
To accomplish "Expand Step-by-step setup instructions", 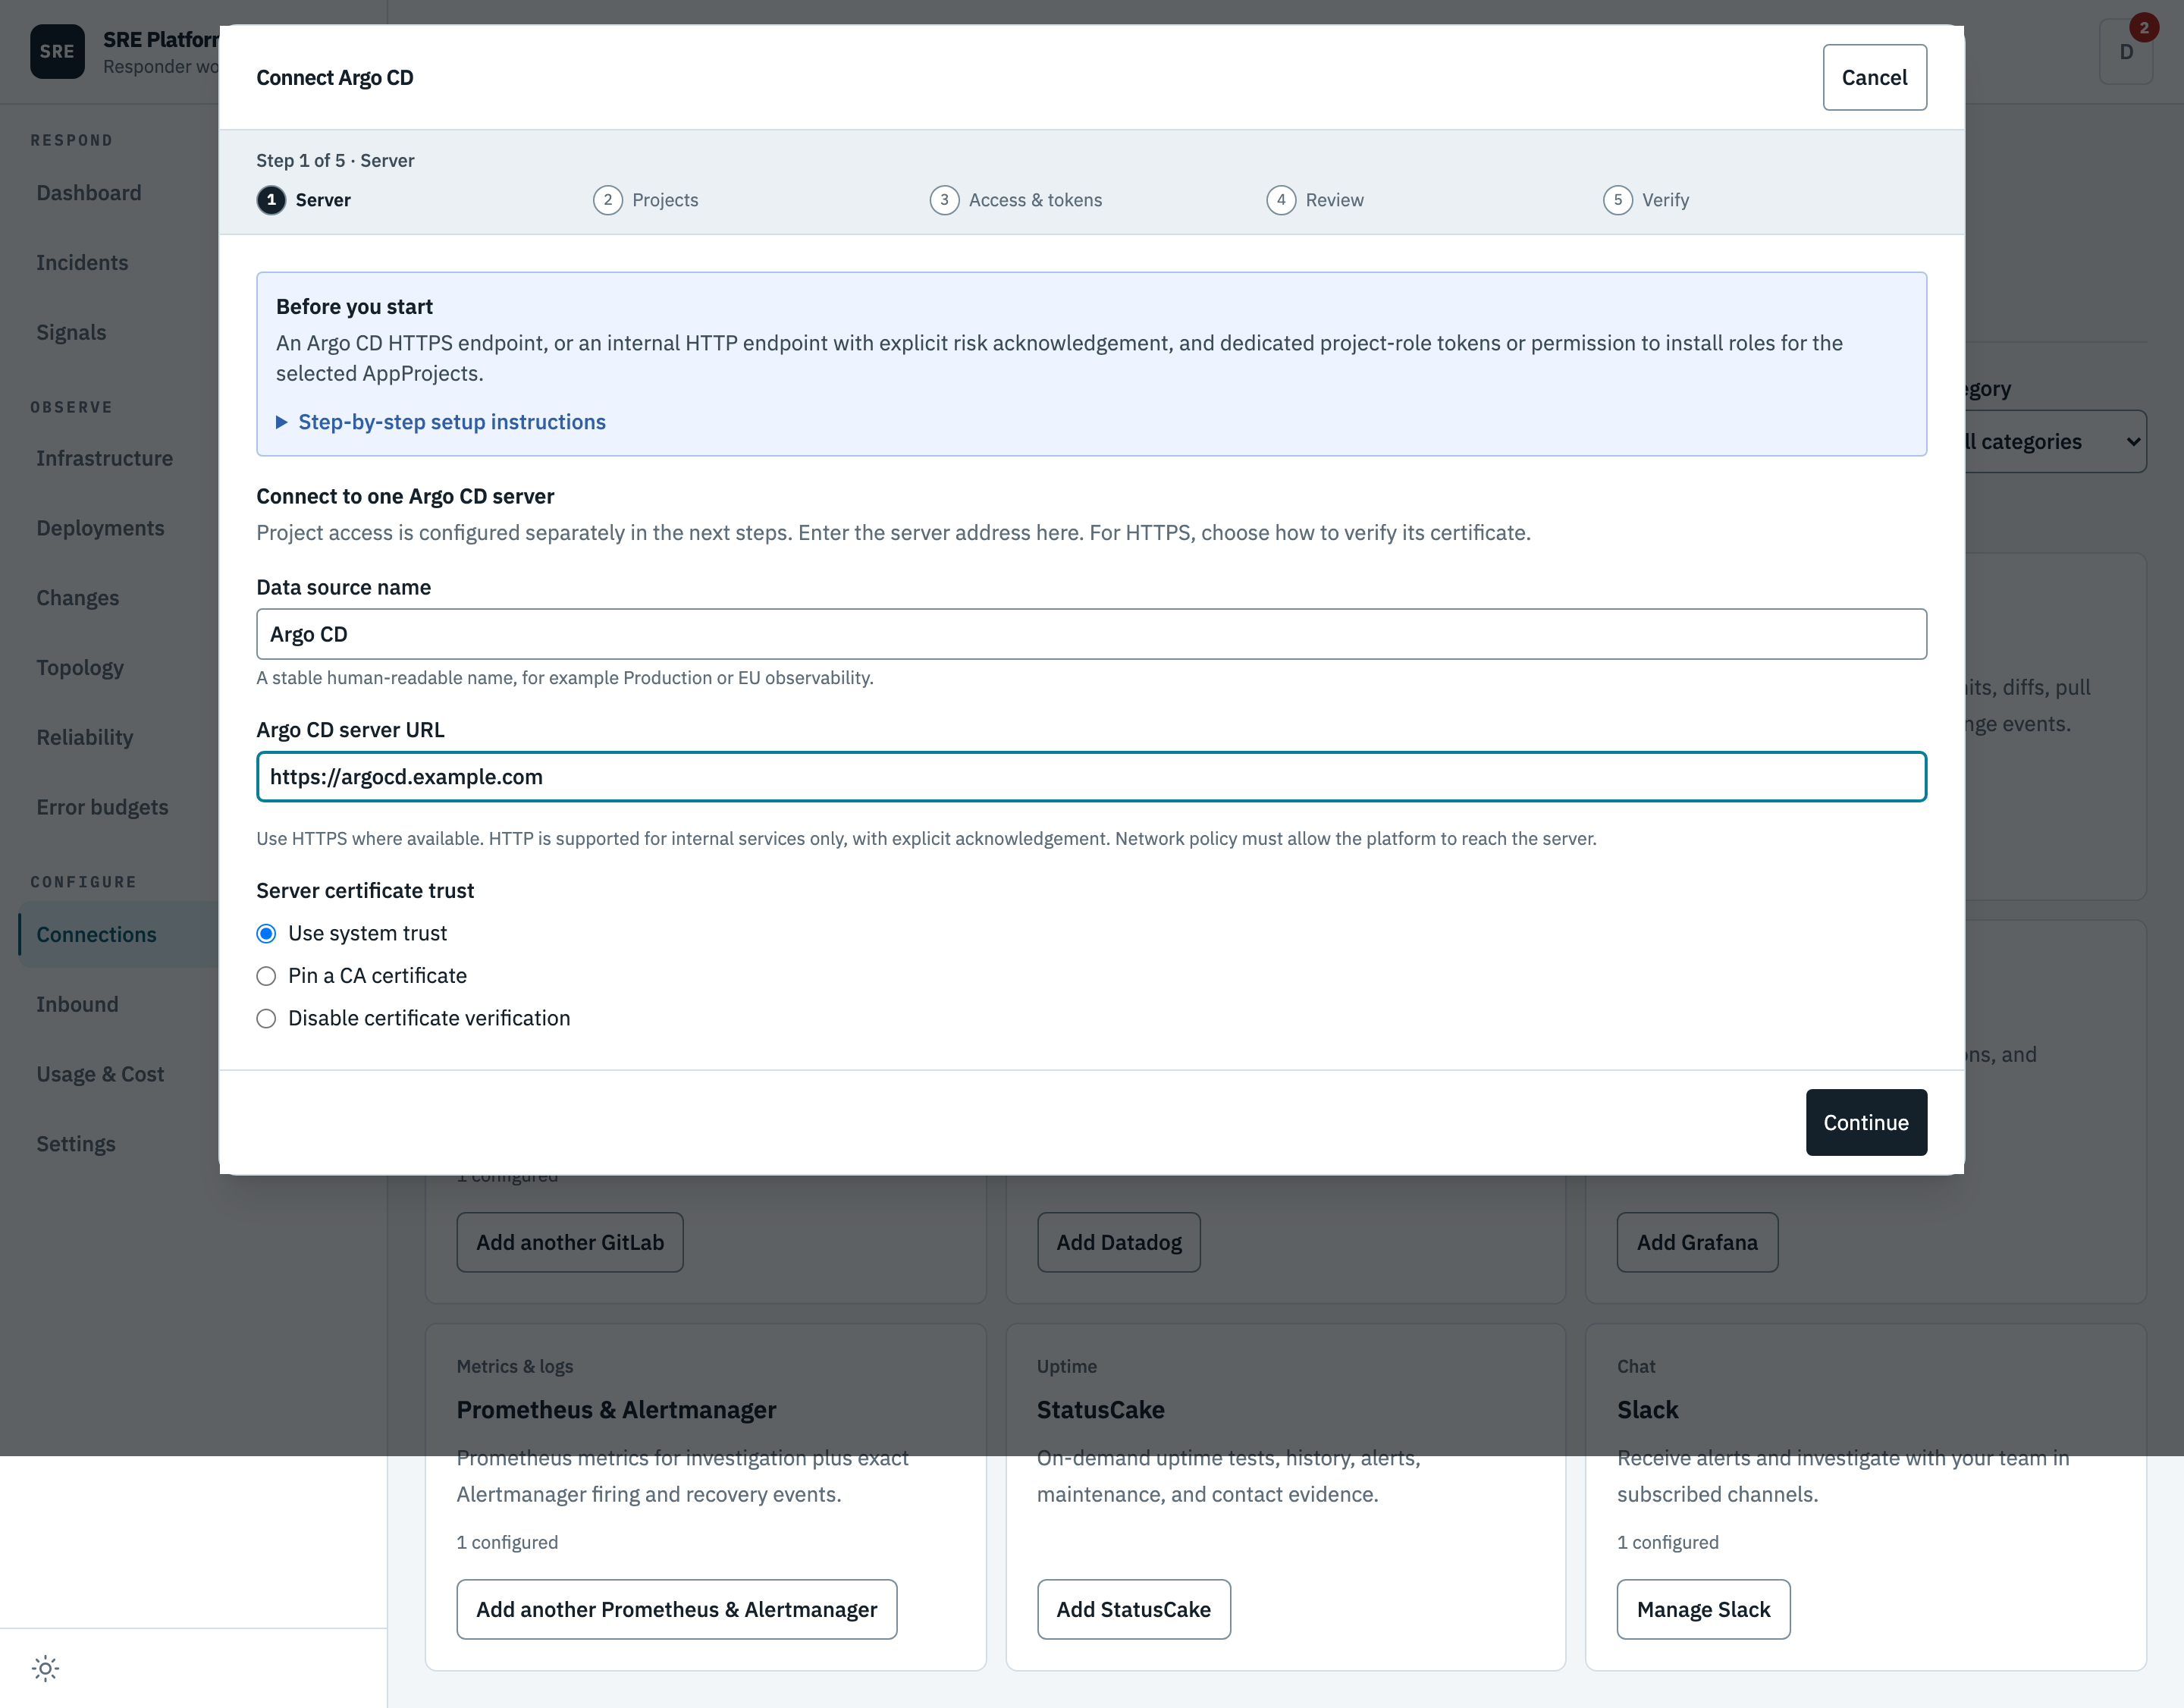I will (x=441, y=422).
